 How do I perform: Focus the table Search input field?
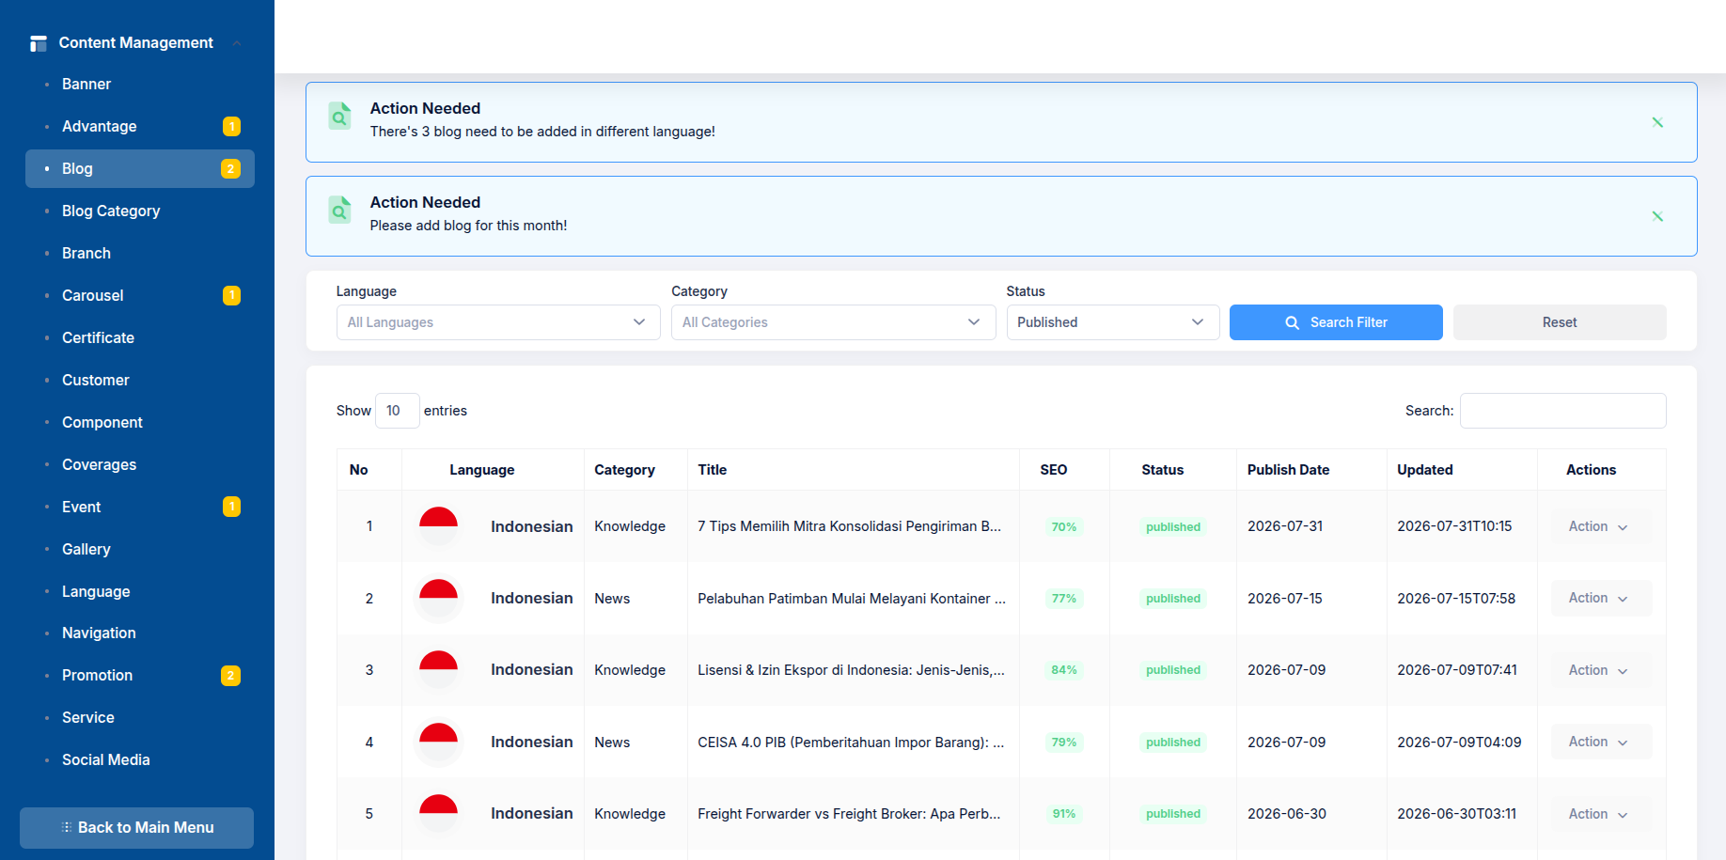1562,411
